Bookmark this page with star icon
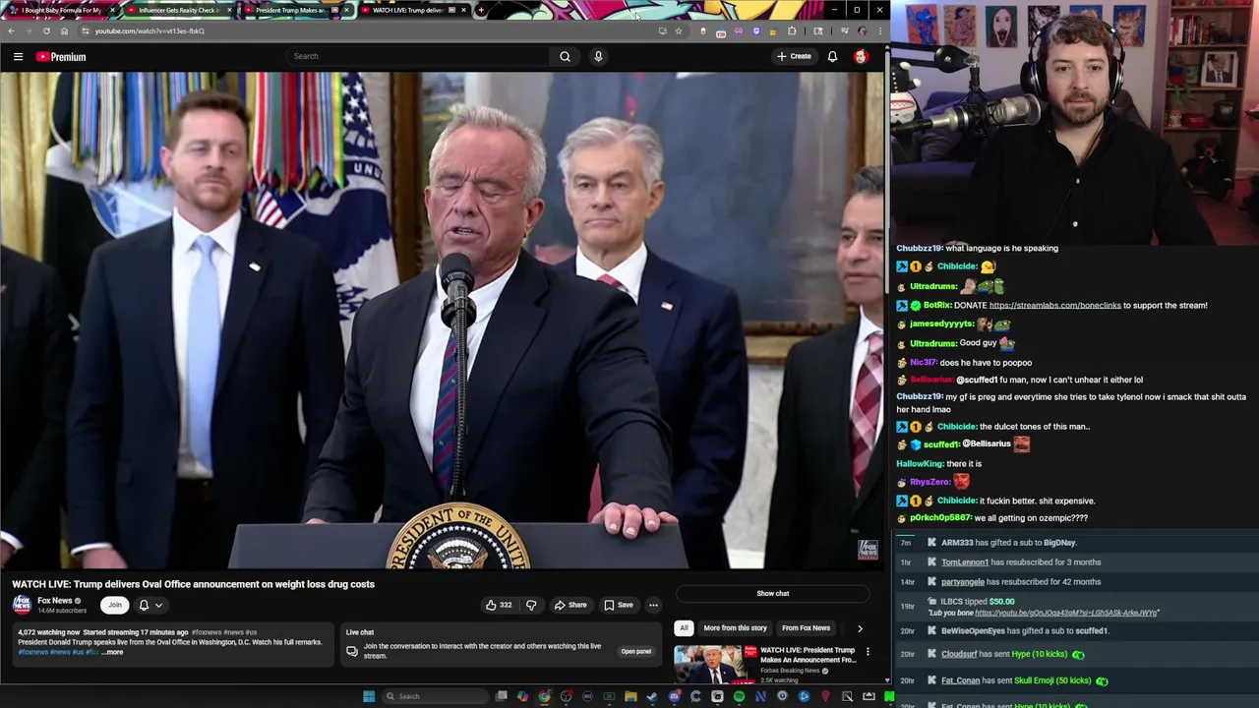The height and width of the screenshot is (708, 1259). 678,30
